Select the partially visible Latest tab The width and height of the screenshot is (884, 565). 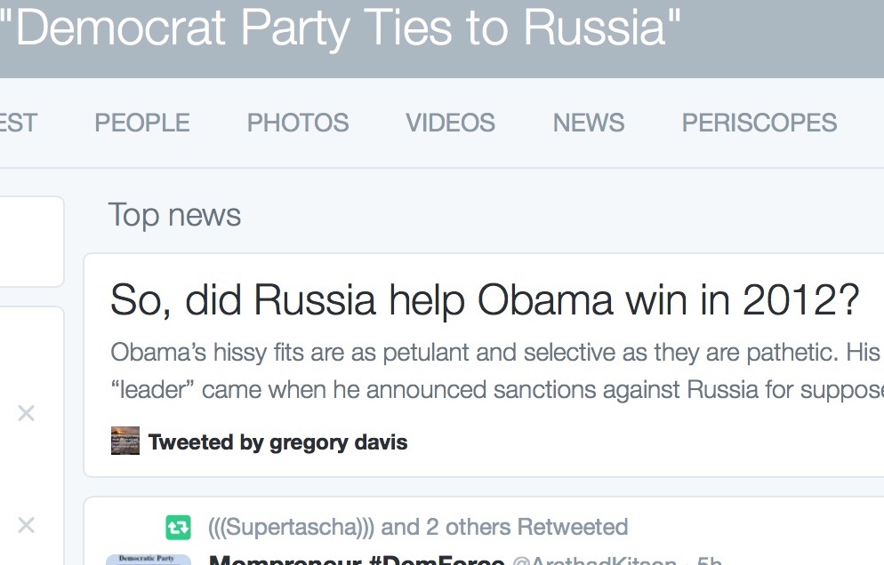pos(18,123)
